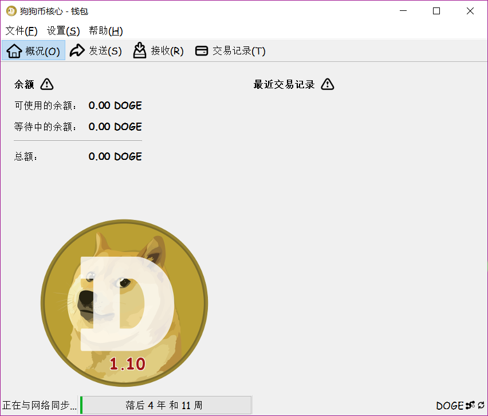Click the 可使用的余额 label
488x416 pixels.
(45, 105)
